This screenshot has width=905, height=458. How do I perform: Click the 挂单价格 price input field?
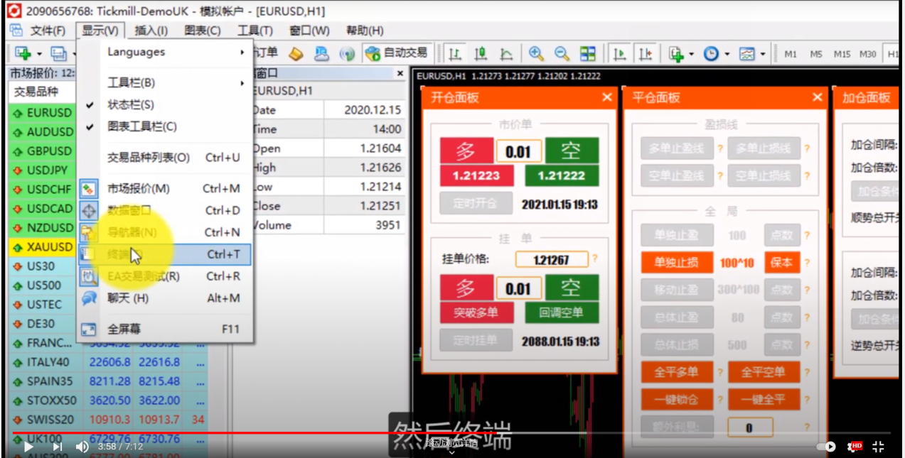tap(551, 260)
